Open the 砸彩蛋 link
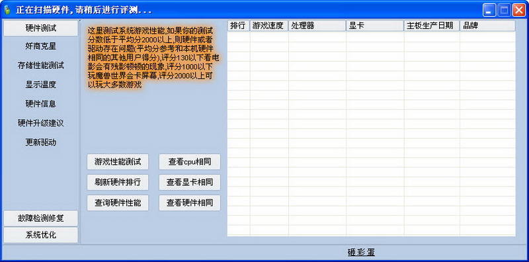Screen dimensions: 529x262 (x=361, y=252)
